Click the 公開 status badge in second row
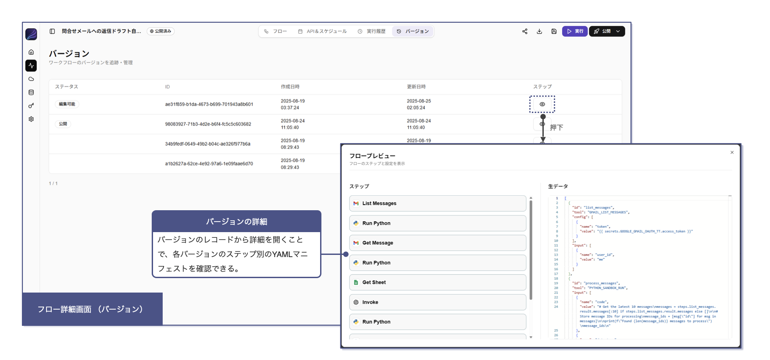 pyautogui.click(x=63, y=124)
